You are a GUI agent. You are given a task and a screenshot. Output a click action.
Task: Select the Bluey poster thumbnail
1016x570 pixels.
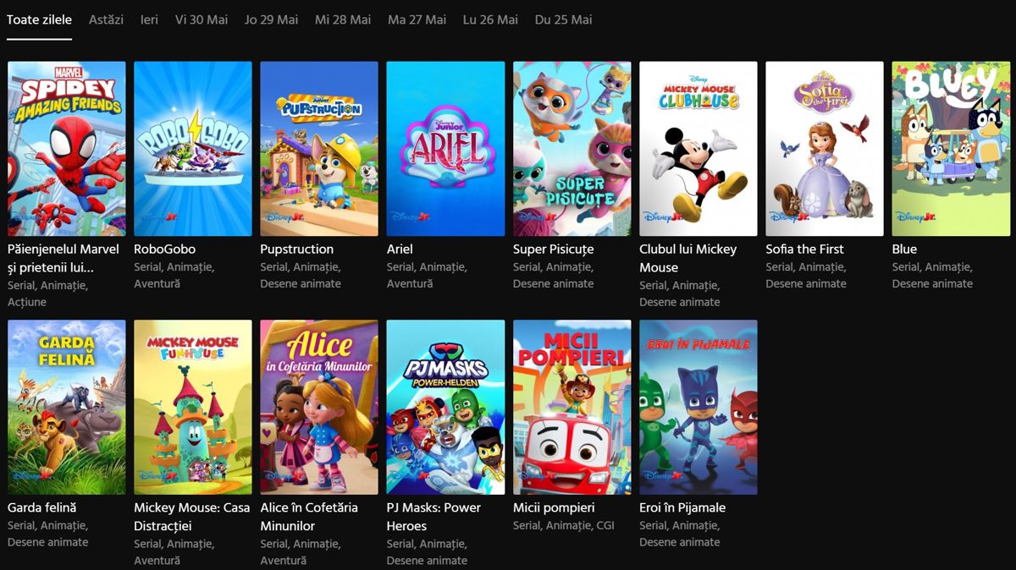point(951,149)
